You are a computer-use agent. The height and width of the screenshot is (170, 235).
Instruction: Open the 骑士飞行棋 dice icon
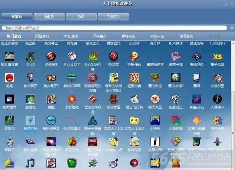pyautogui.click(x=134, y=99)
